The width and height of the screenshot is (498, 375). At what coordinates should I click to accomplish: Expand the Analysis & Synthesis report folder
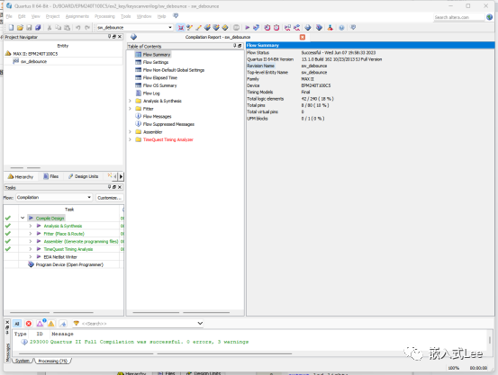pos(130,101)
